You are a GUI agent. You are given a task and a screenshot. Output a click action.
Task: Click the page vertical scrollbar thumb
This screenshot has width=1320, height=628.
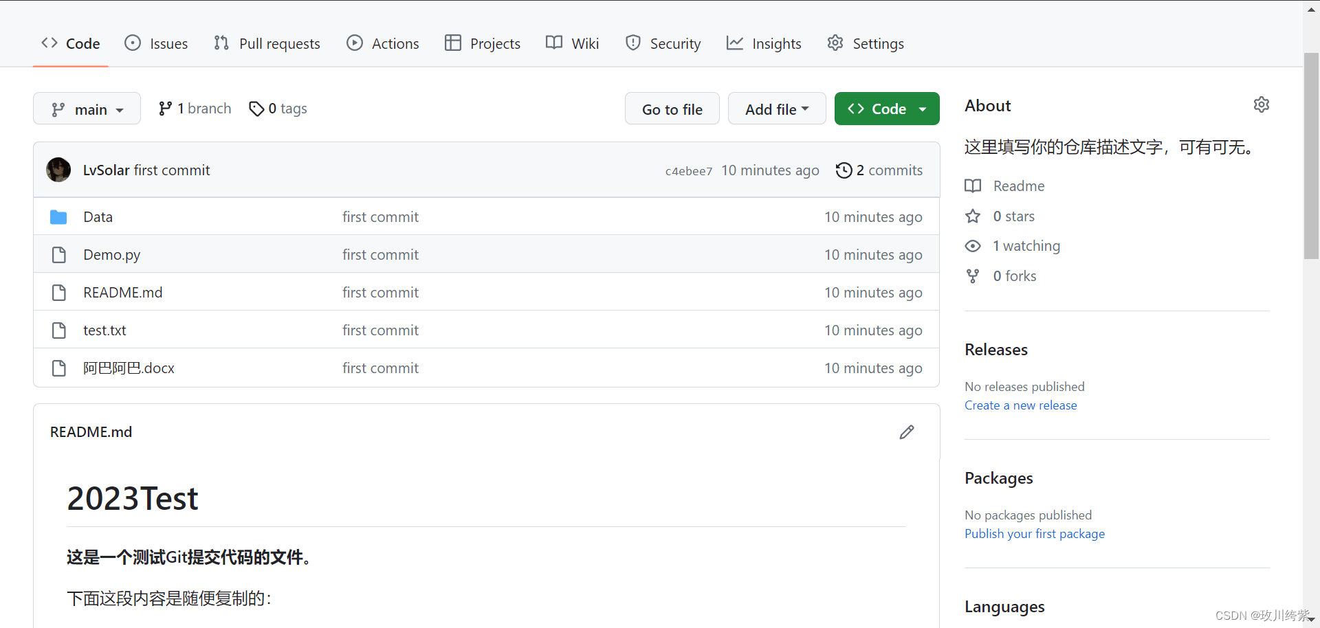click(1311, 156)
